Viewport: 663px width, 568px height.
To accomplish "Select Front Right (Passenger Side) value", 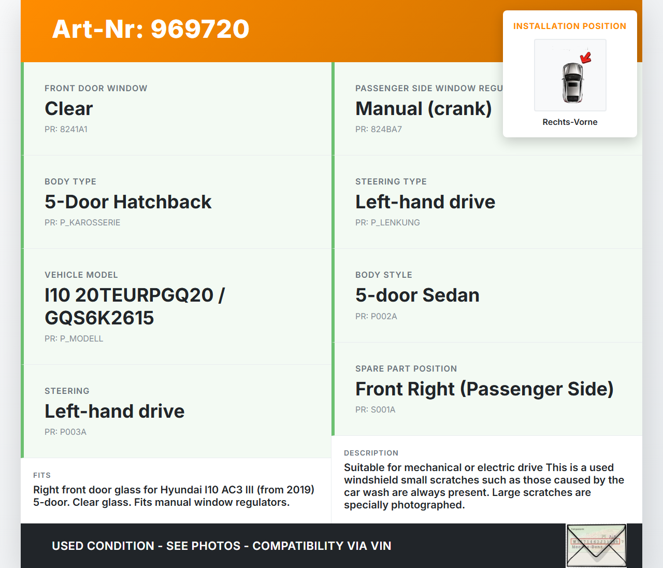I will 484,389.
